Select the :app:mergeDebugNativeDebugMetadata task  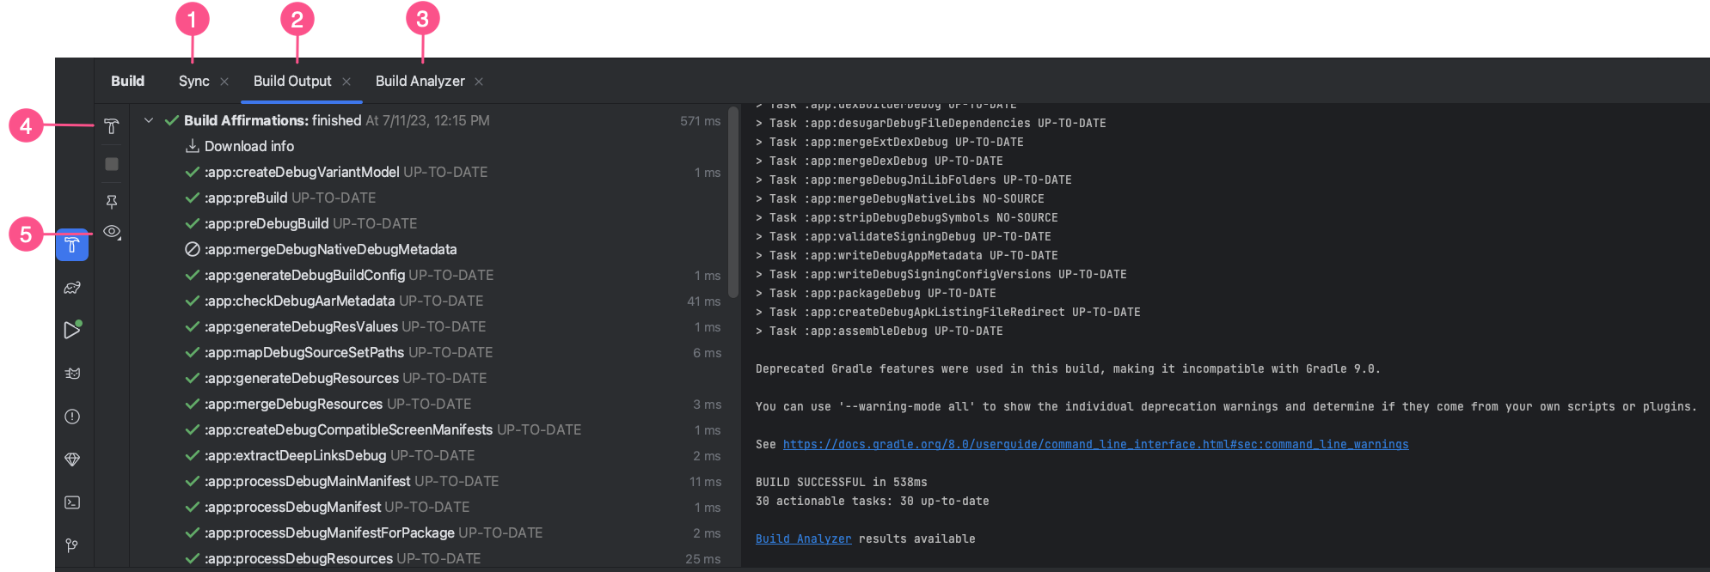(330, 250)
